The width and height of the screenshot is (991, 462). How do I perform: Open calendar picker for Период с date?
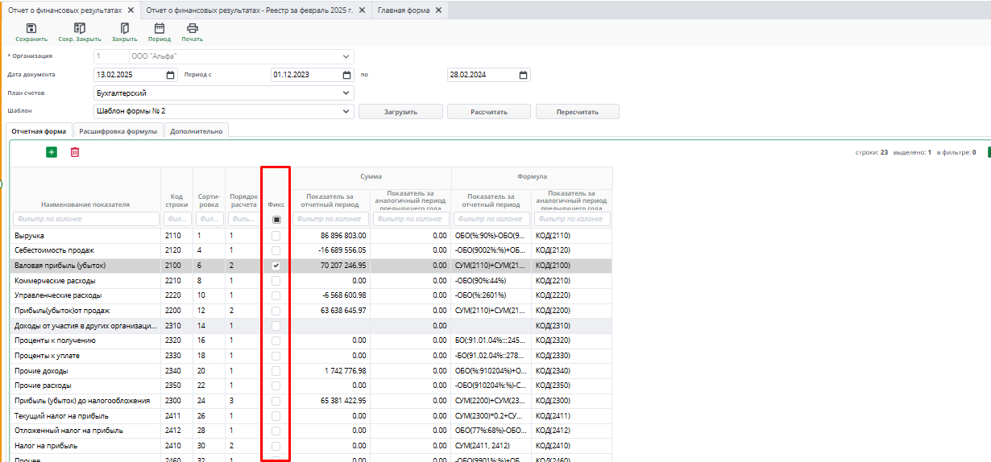point(347,75)
